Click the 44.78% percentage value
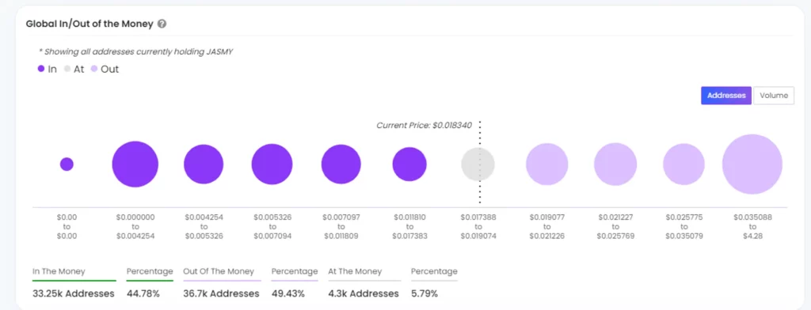 click(143, 294)
